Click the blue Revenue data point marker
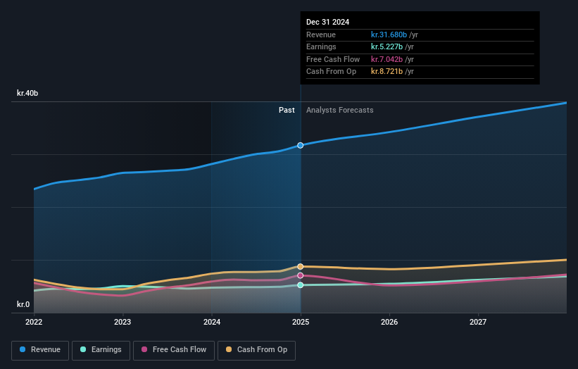 click(x=301, y=145)
